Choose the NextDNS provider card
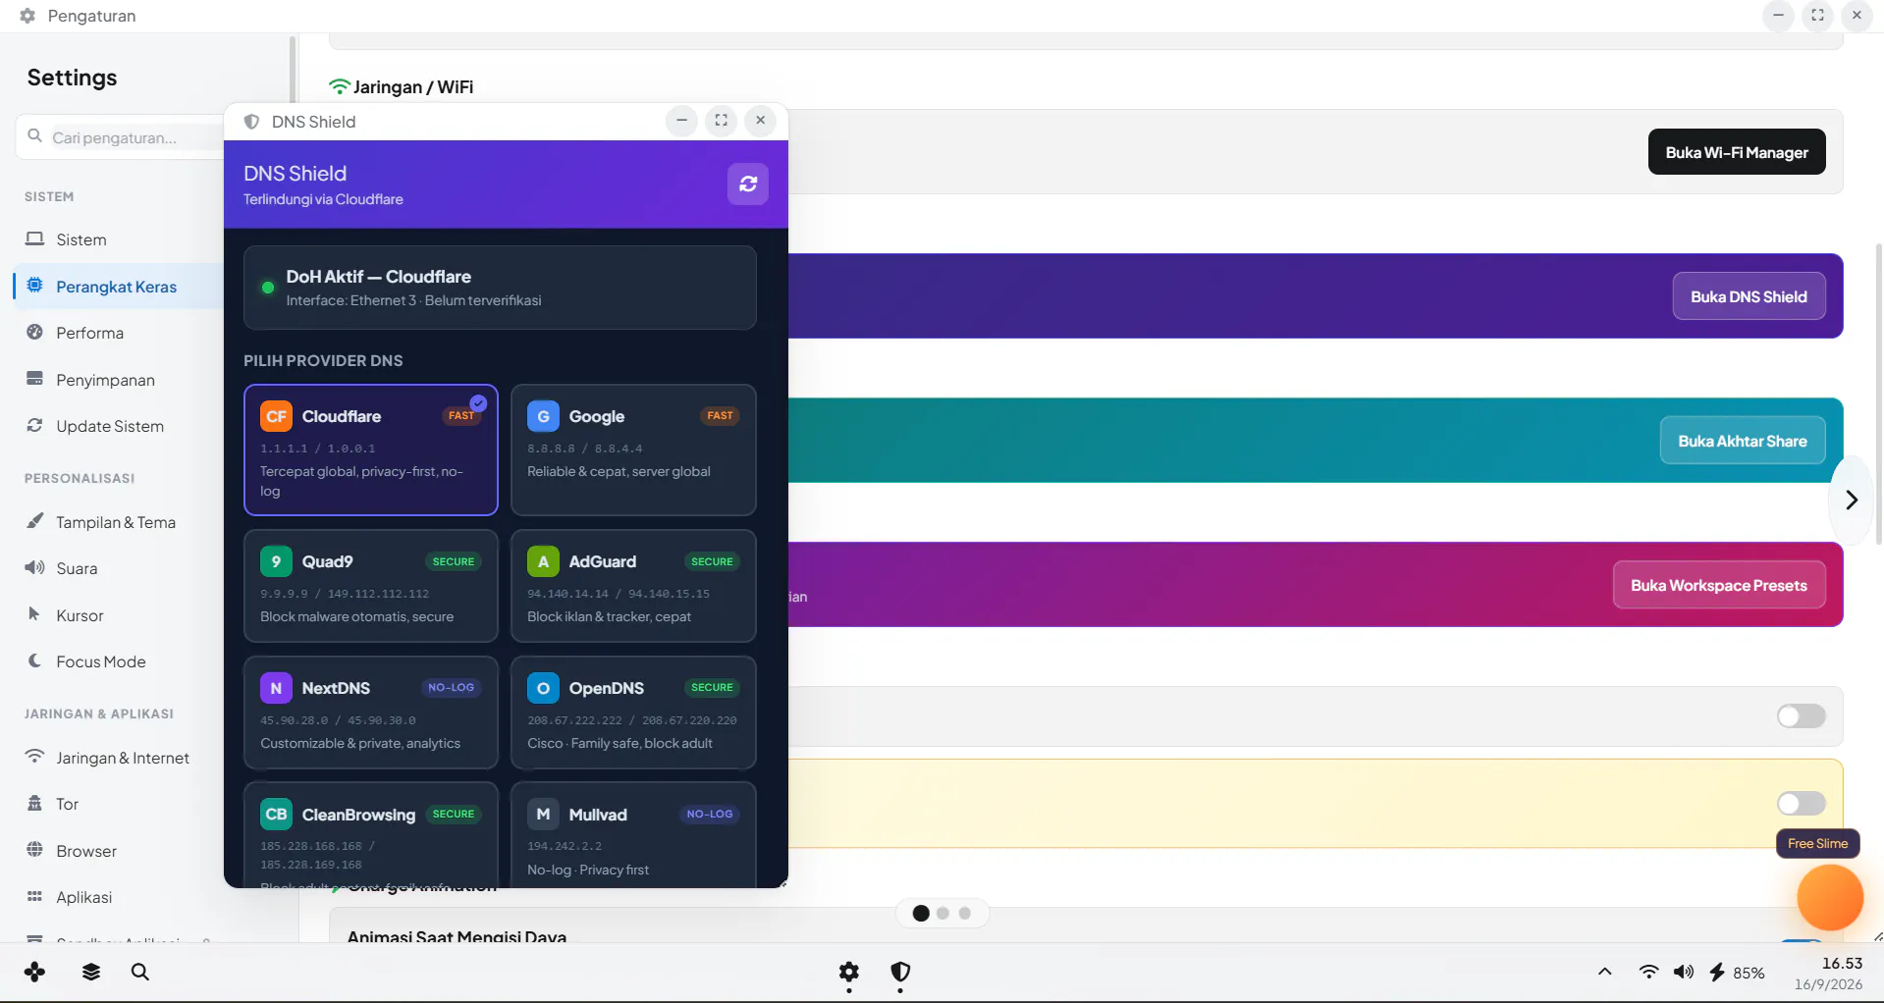The image size is (1884, 1003). [371, 713]
